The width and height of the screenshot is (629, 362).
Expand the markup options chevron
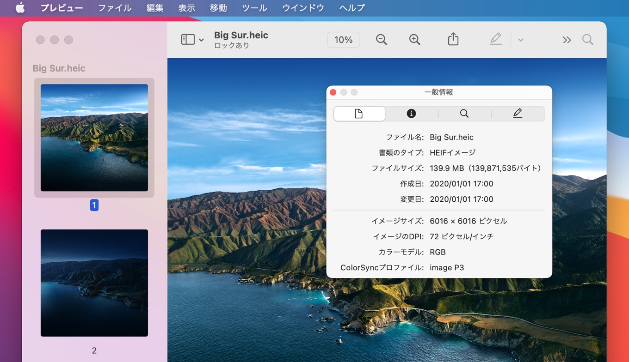coord(521,40)
